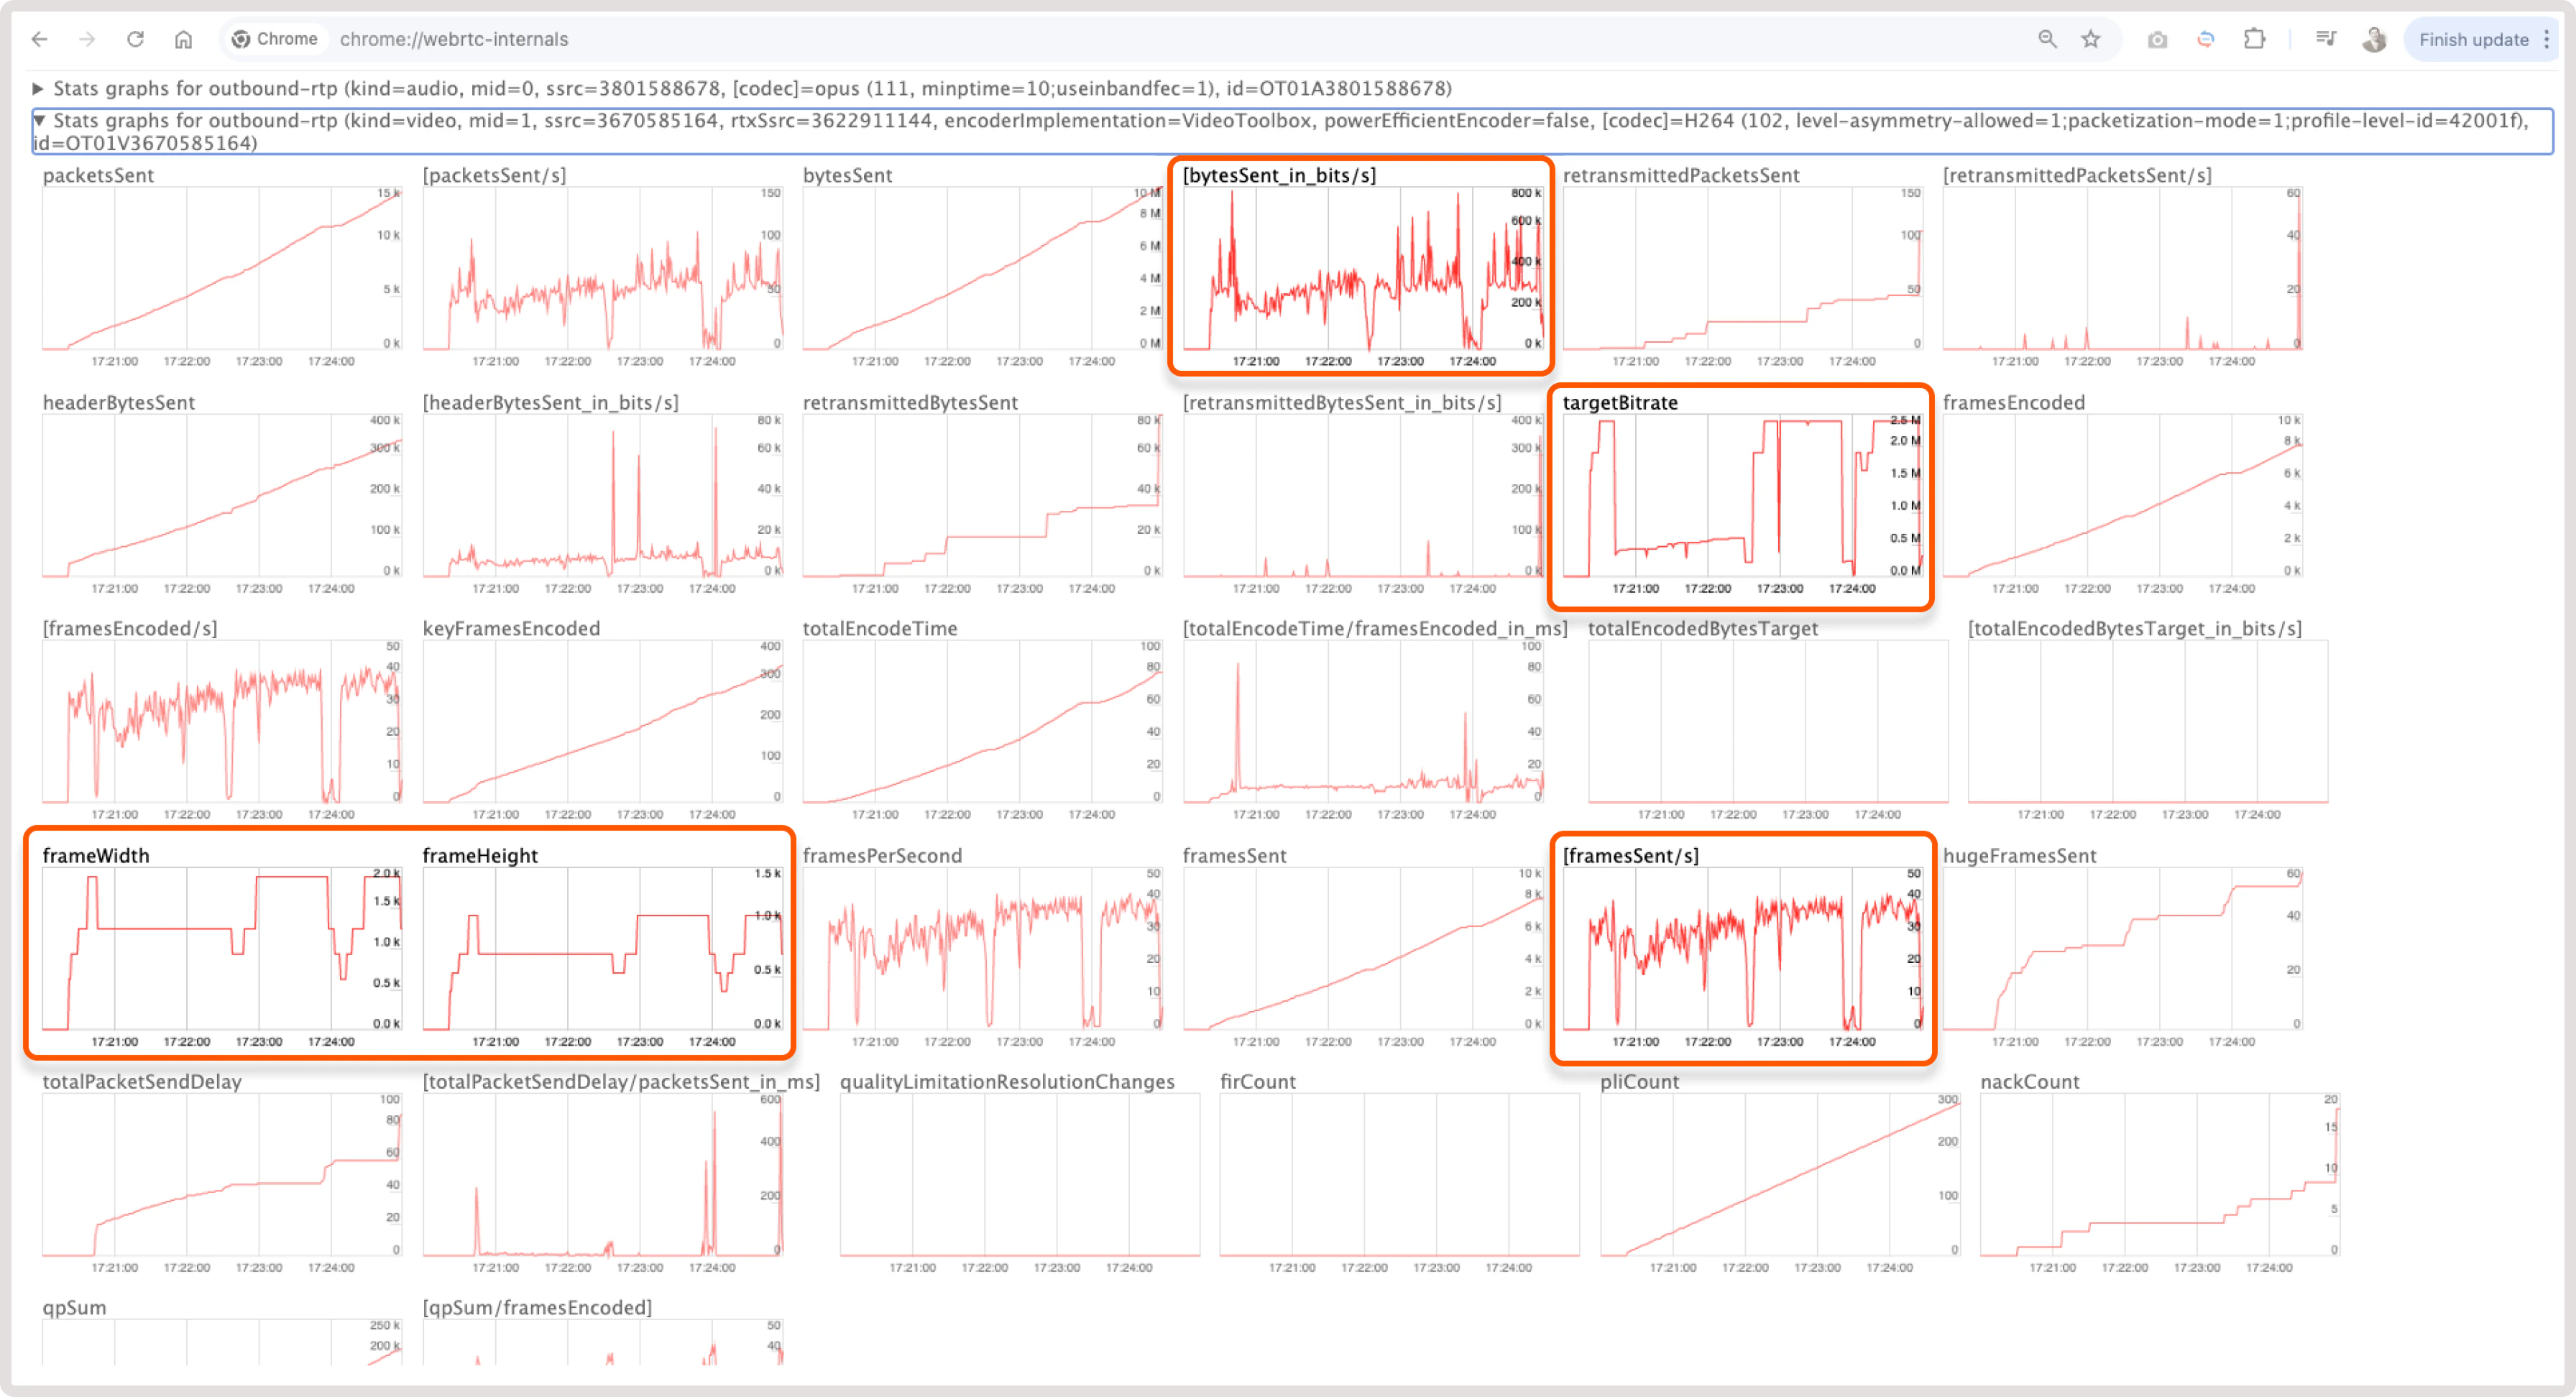Open the zoom magnifier in the address bar

tap(2047, 39)
